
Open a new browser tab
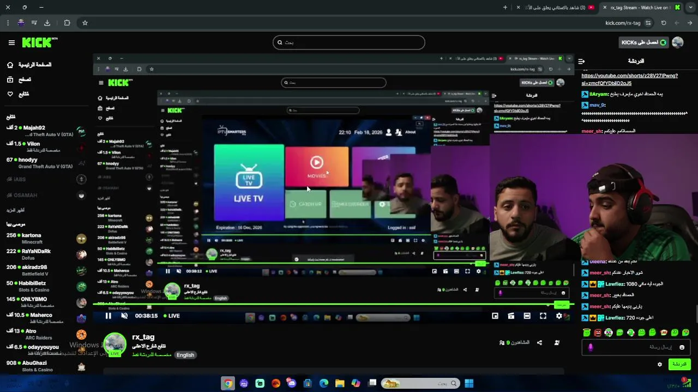click(505, 8)
